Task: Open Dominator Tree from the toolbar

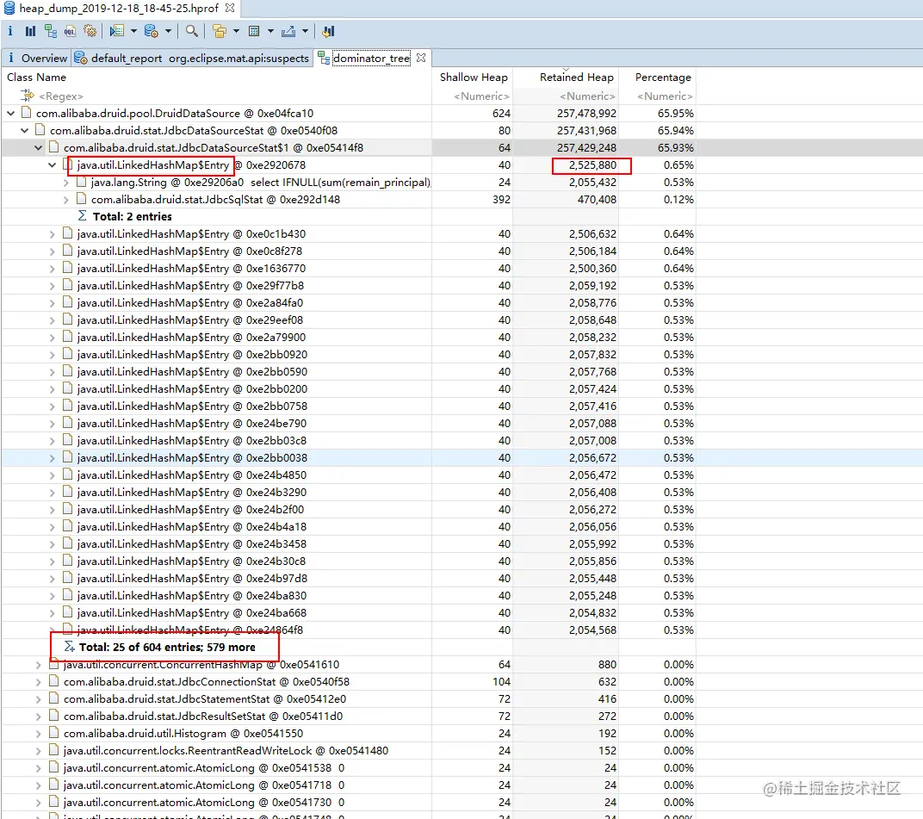Action: tap(51, 31)
